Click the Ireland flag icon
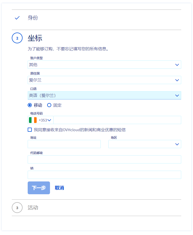 coord(33,120)
